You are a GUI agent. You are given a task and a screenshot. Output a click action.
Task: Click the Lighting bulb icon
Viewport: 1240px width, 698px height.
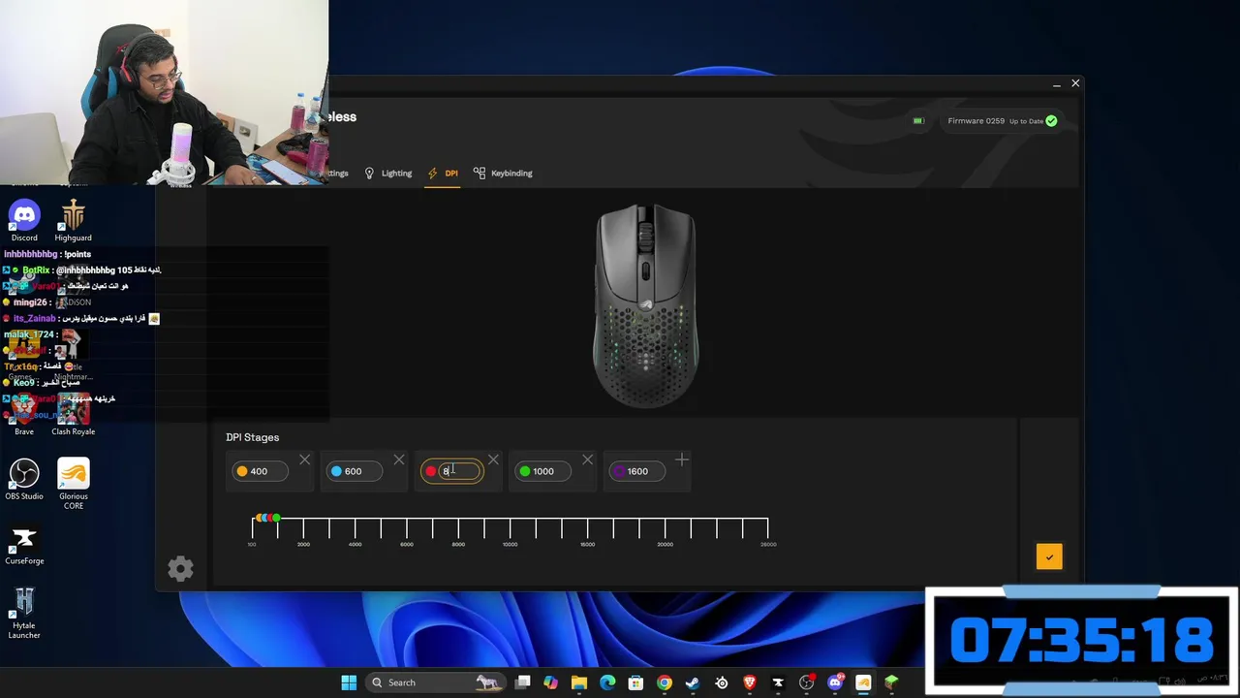click(x=369, y=173)
